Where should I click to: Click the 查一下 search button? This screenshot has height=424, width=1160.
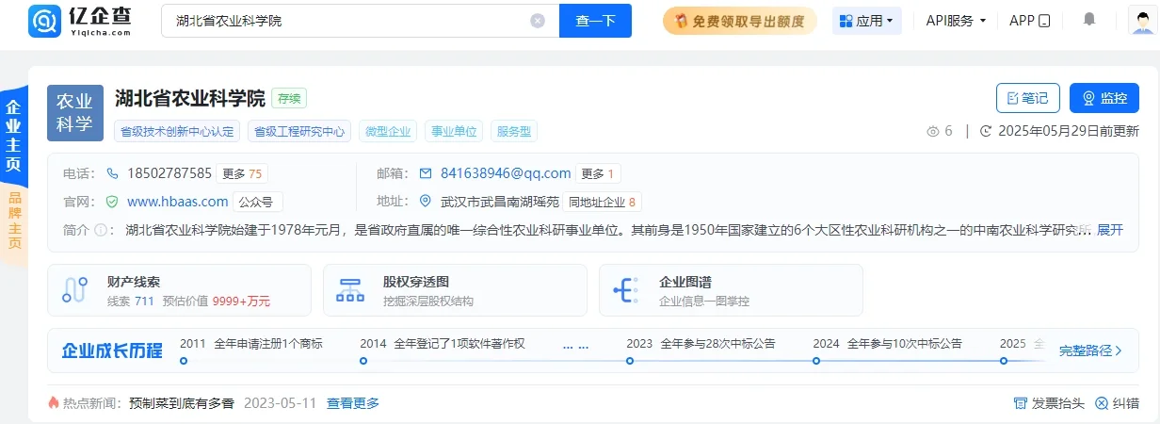[595, 21]
